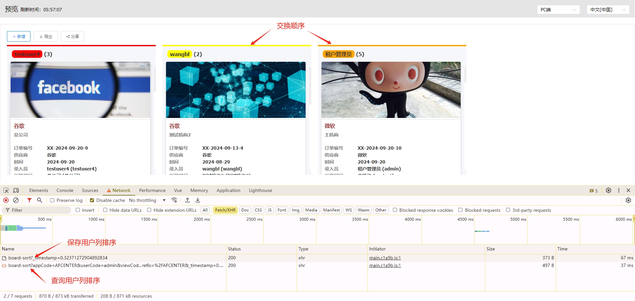Select the inspect element picker icon
The image size is (635, 301).
(6, 191)
